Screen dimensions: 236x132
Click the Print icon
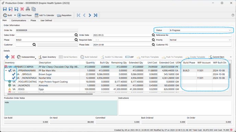click(x=28, y=9)
